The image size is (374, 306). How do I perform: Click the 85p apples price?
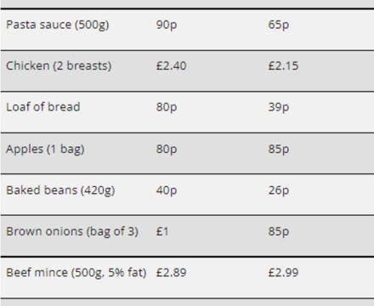click(279, 150)
